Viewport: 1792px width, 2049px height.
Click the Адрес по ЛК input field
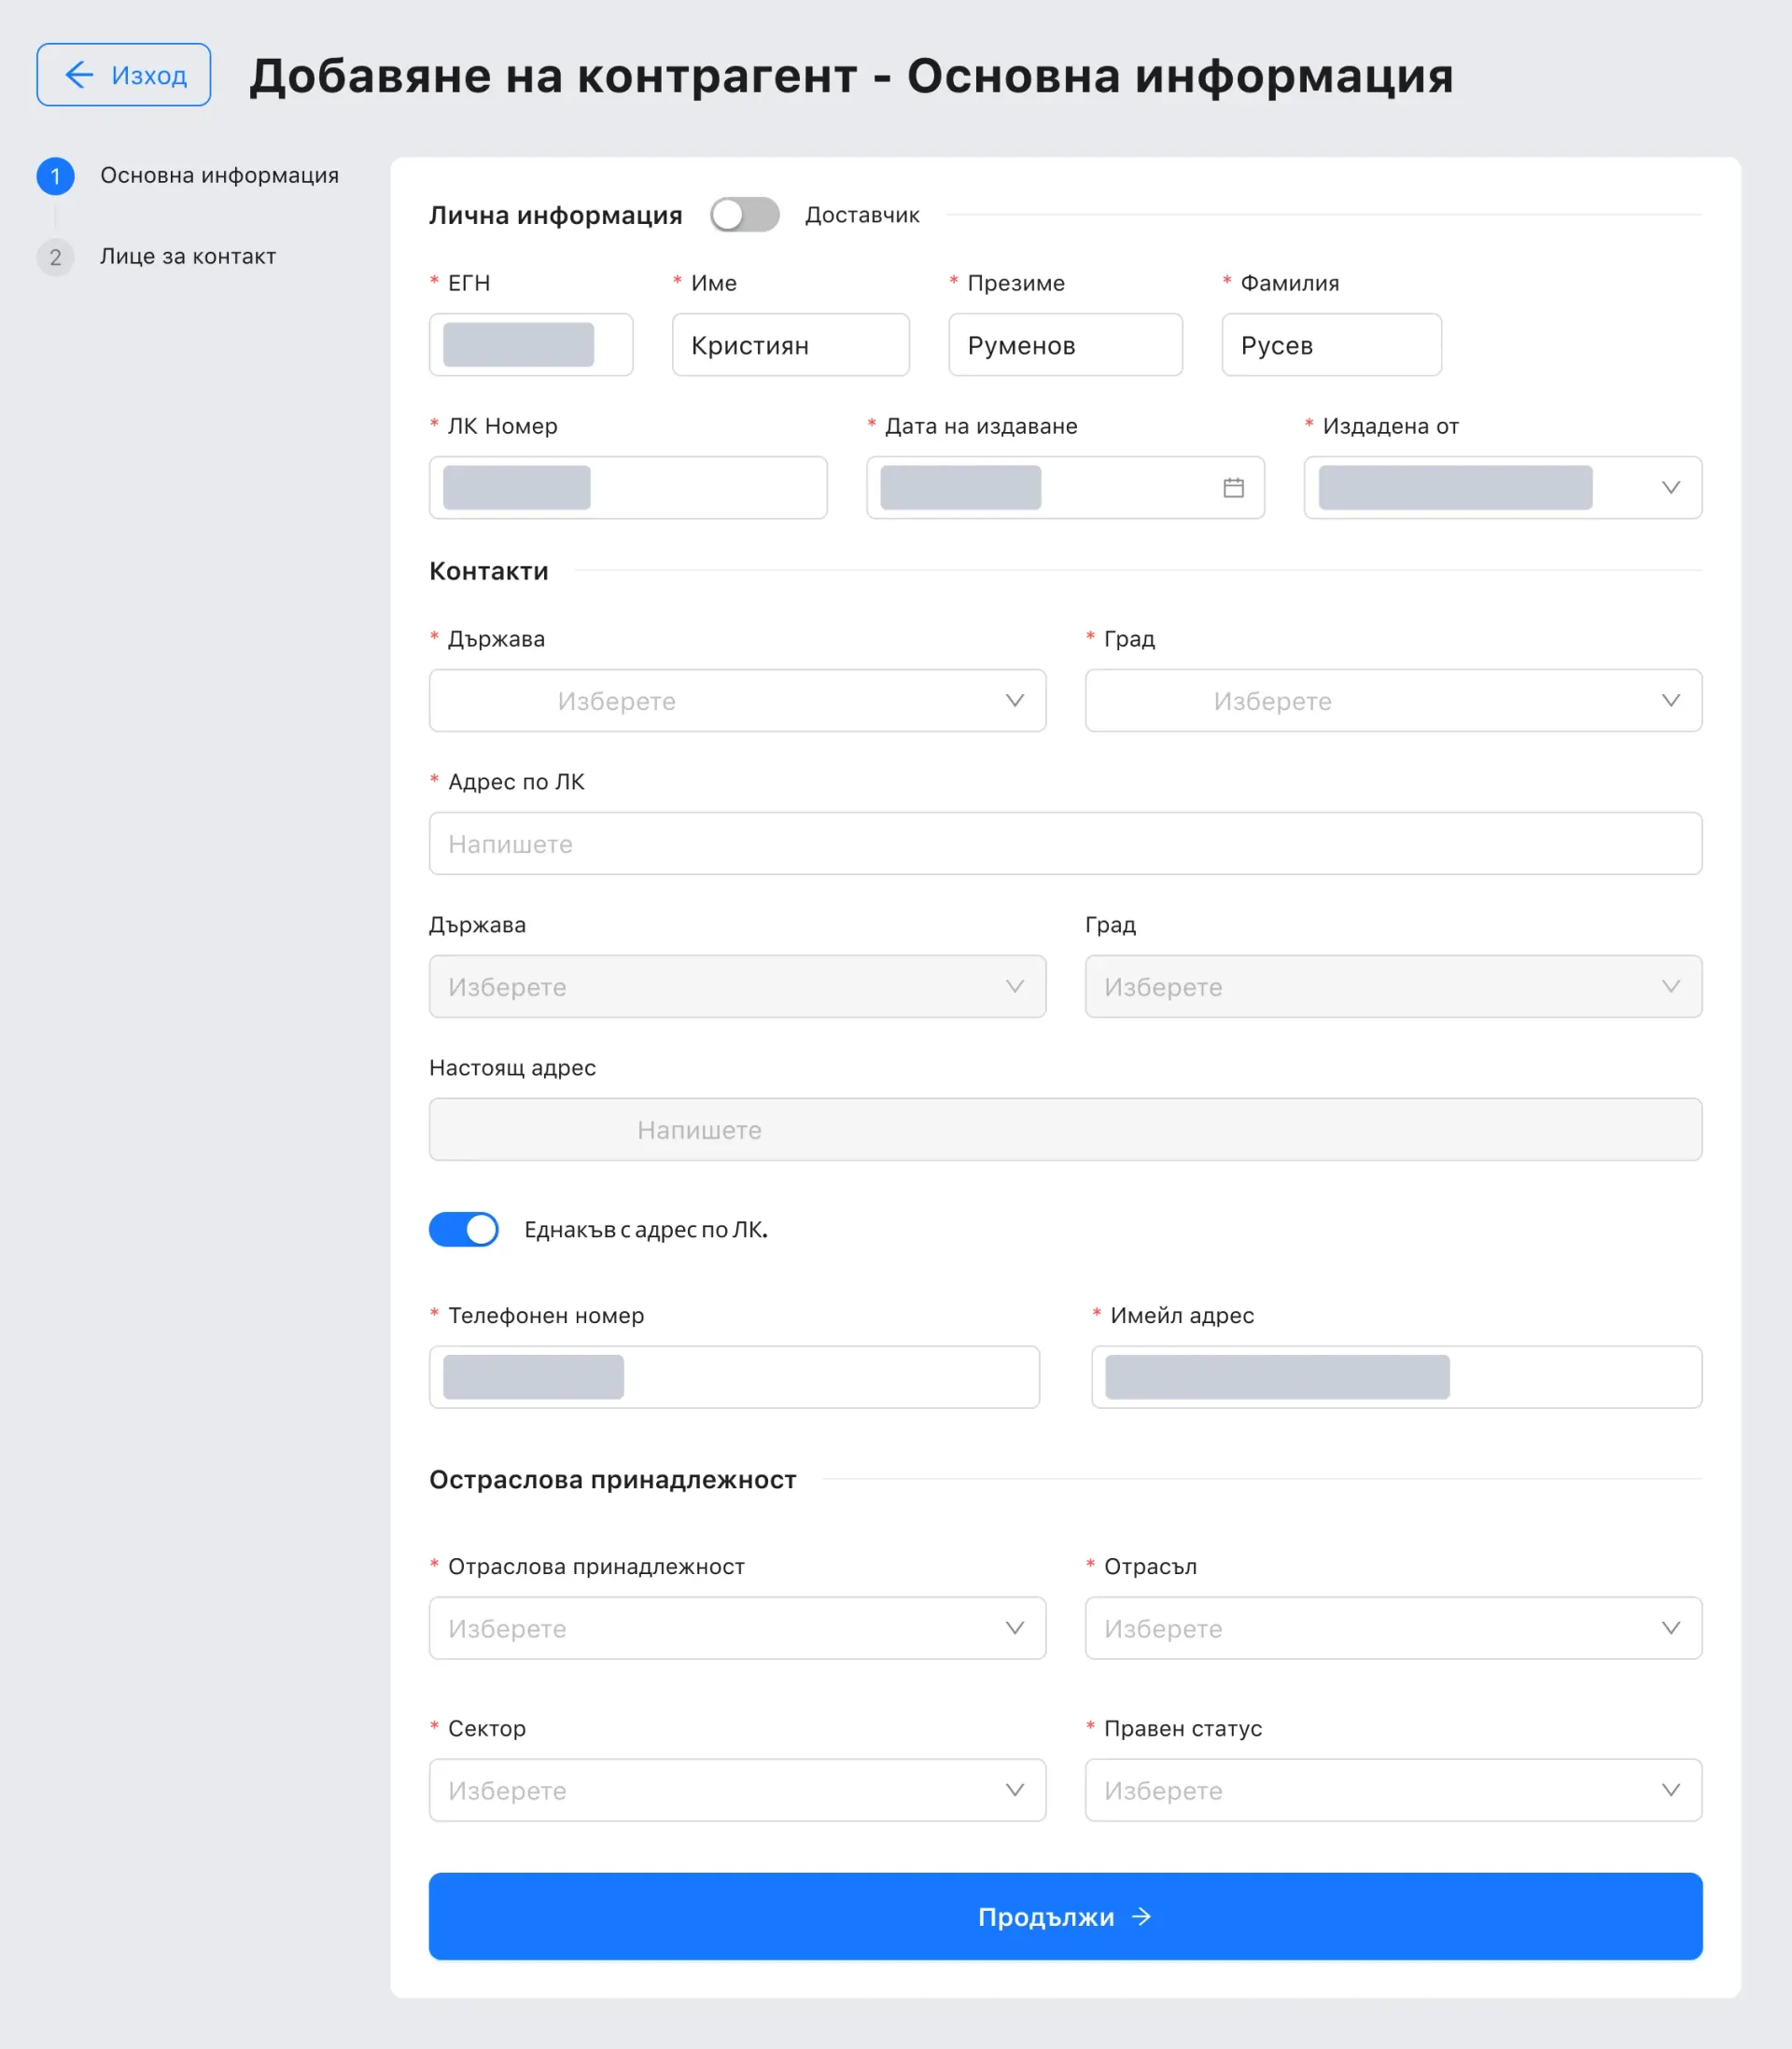(1065, 843)
